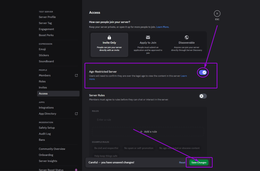Click the ESC circle icon at top right

(217, 13)
